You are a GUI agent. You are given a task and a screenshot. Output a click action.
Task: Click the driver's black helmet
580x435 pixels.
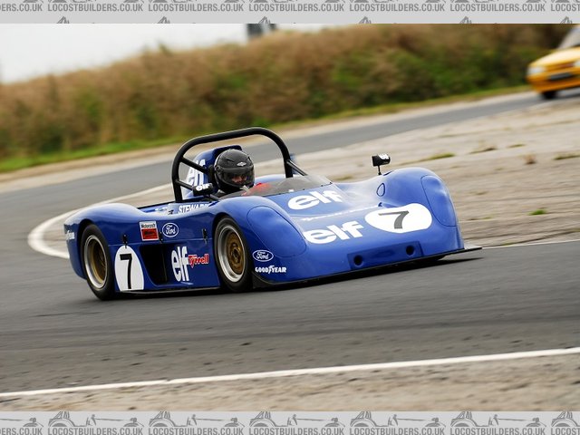(234, 170)
